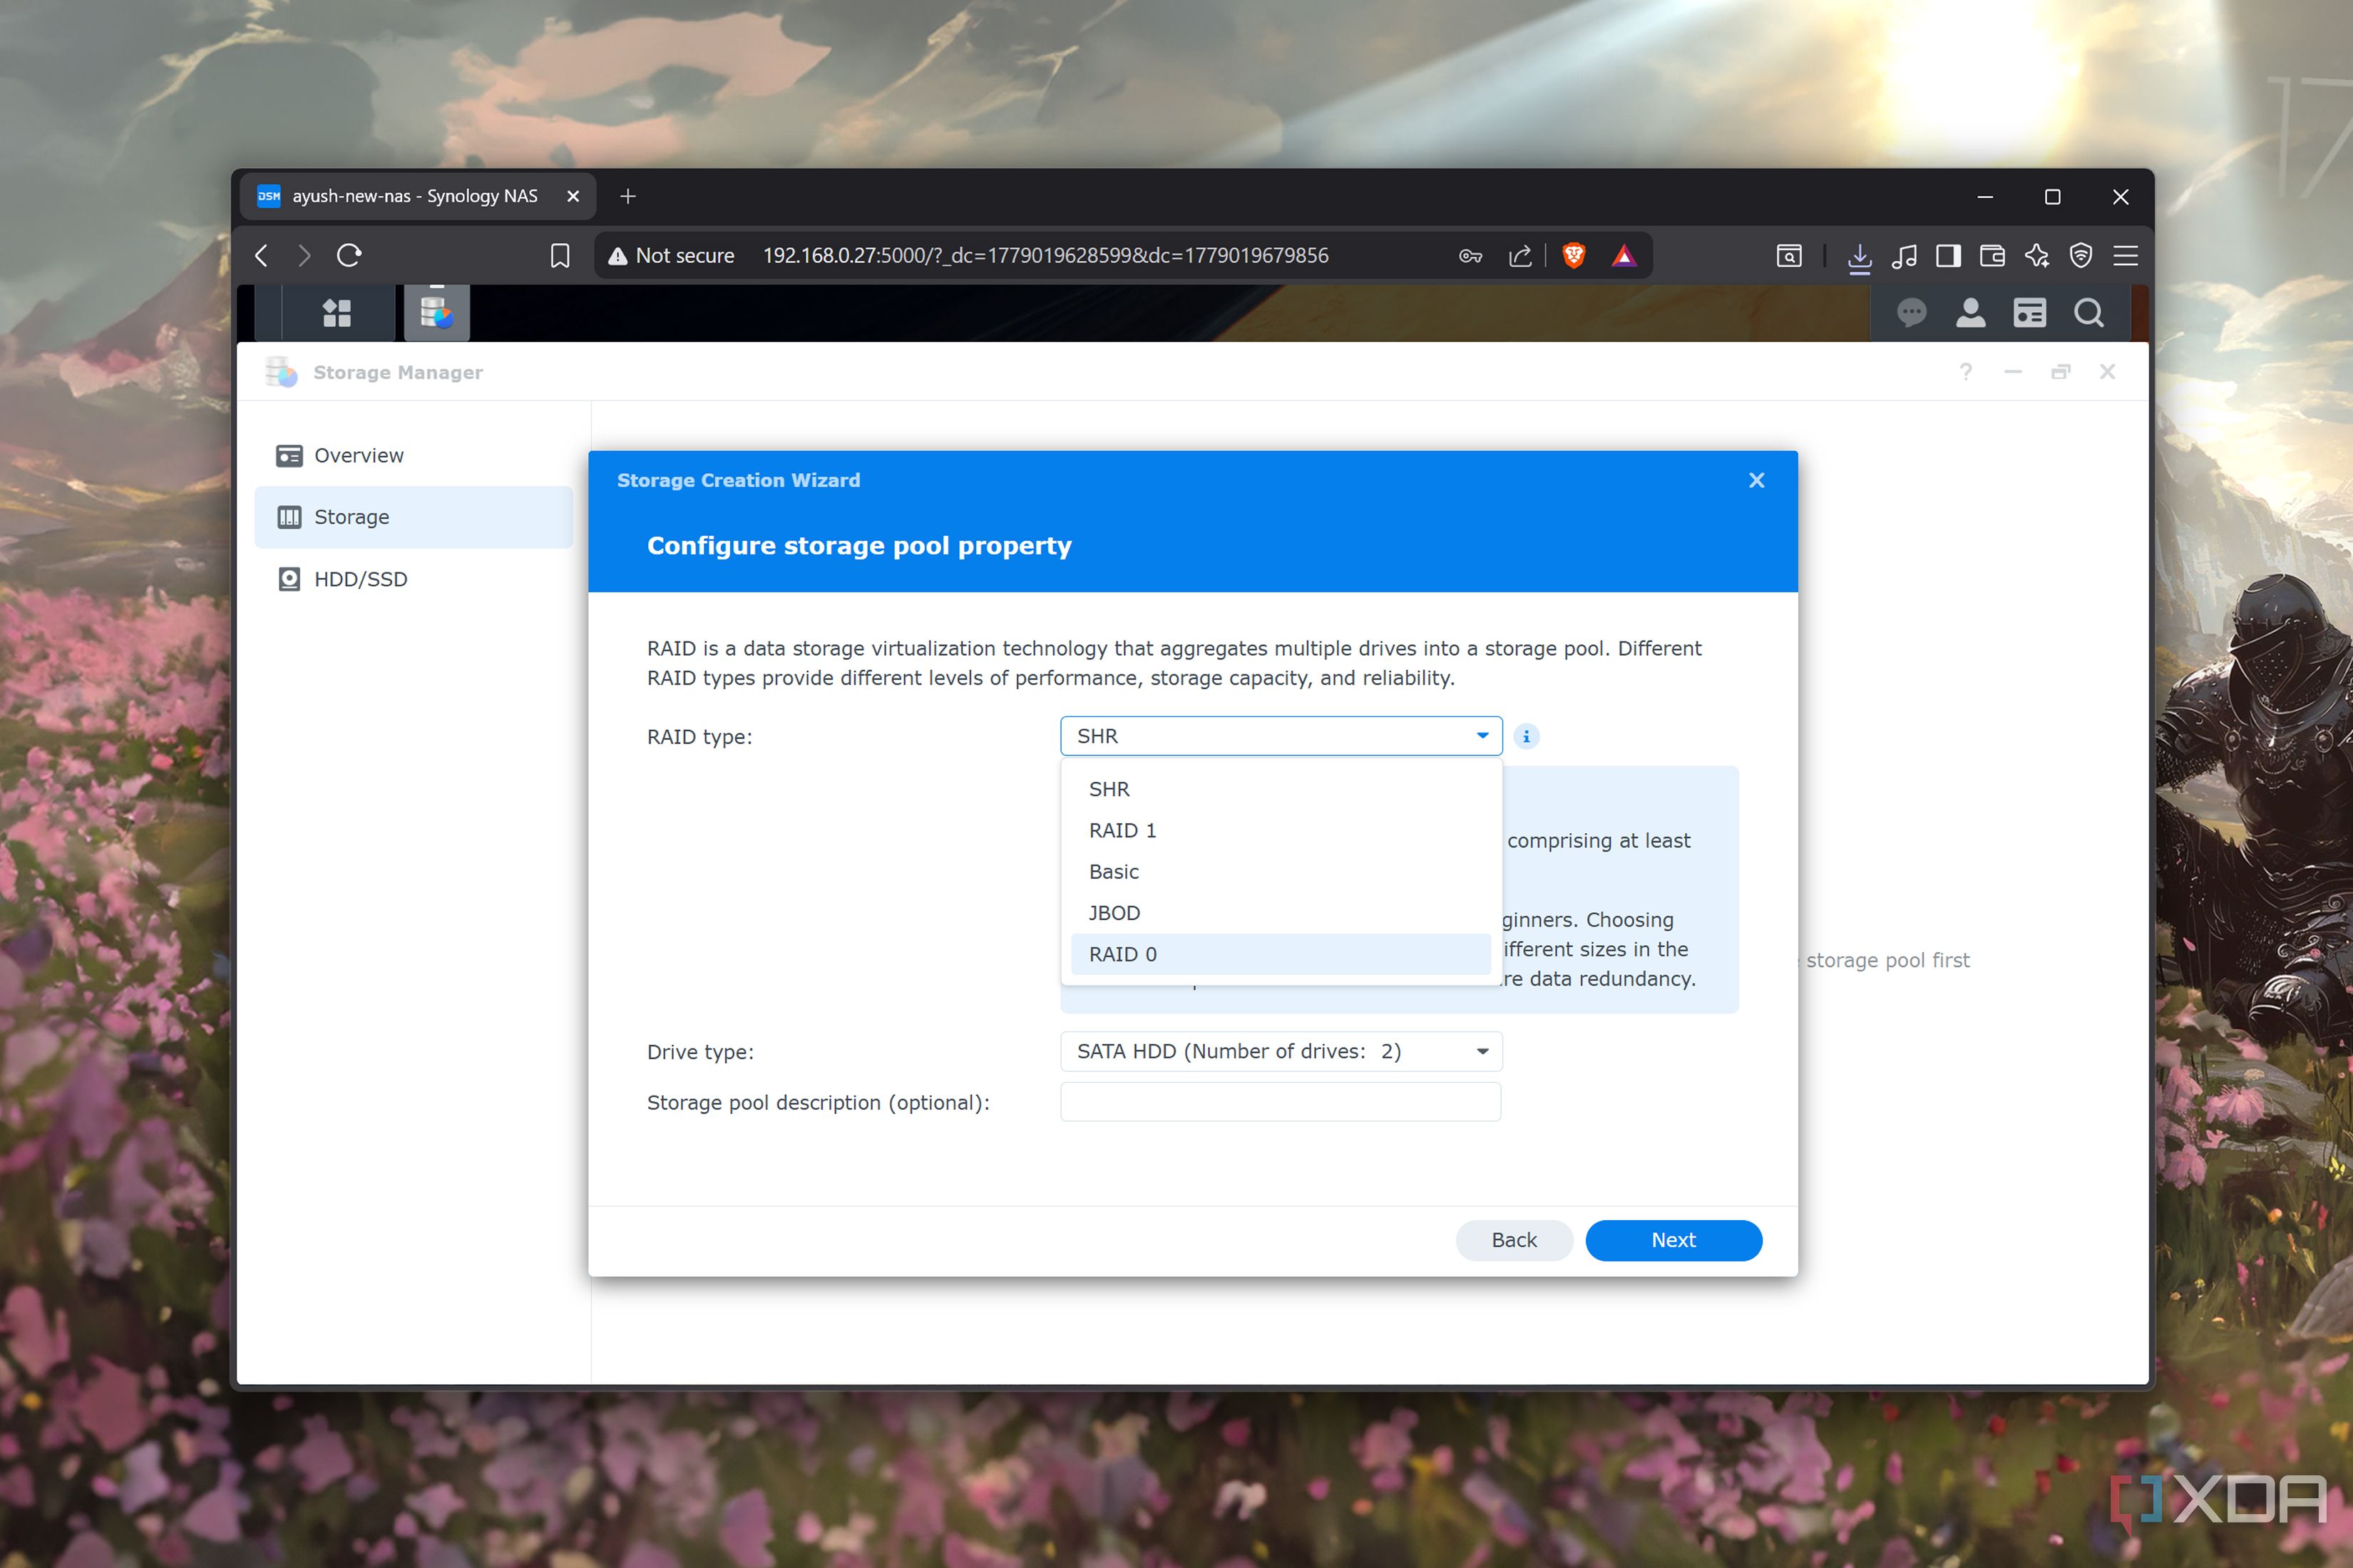Open the DSM Main Menu grid icon
Screen dimensions: 2353x1568
337,313
